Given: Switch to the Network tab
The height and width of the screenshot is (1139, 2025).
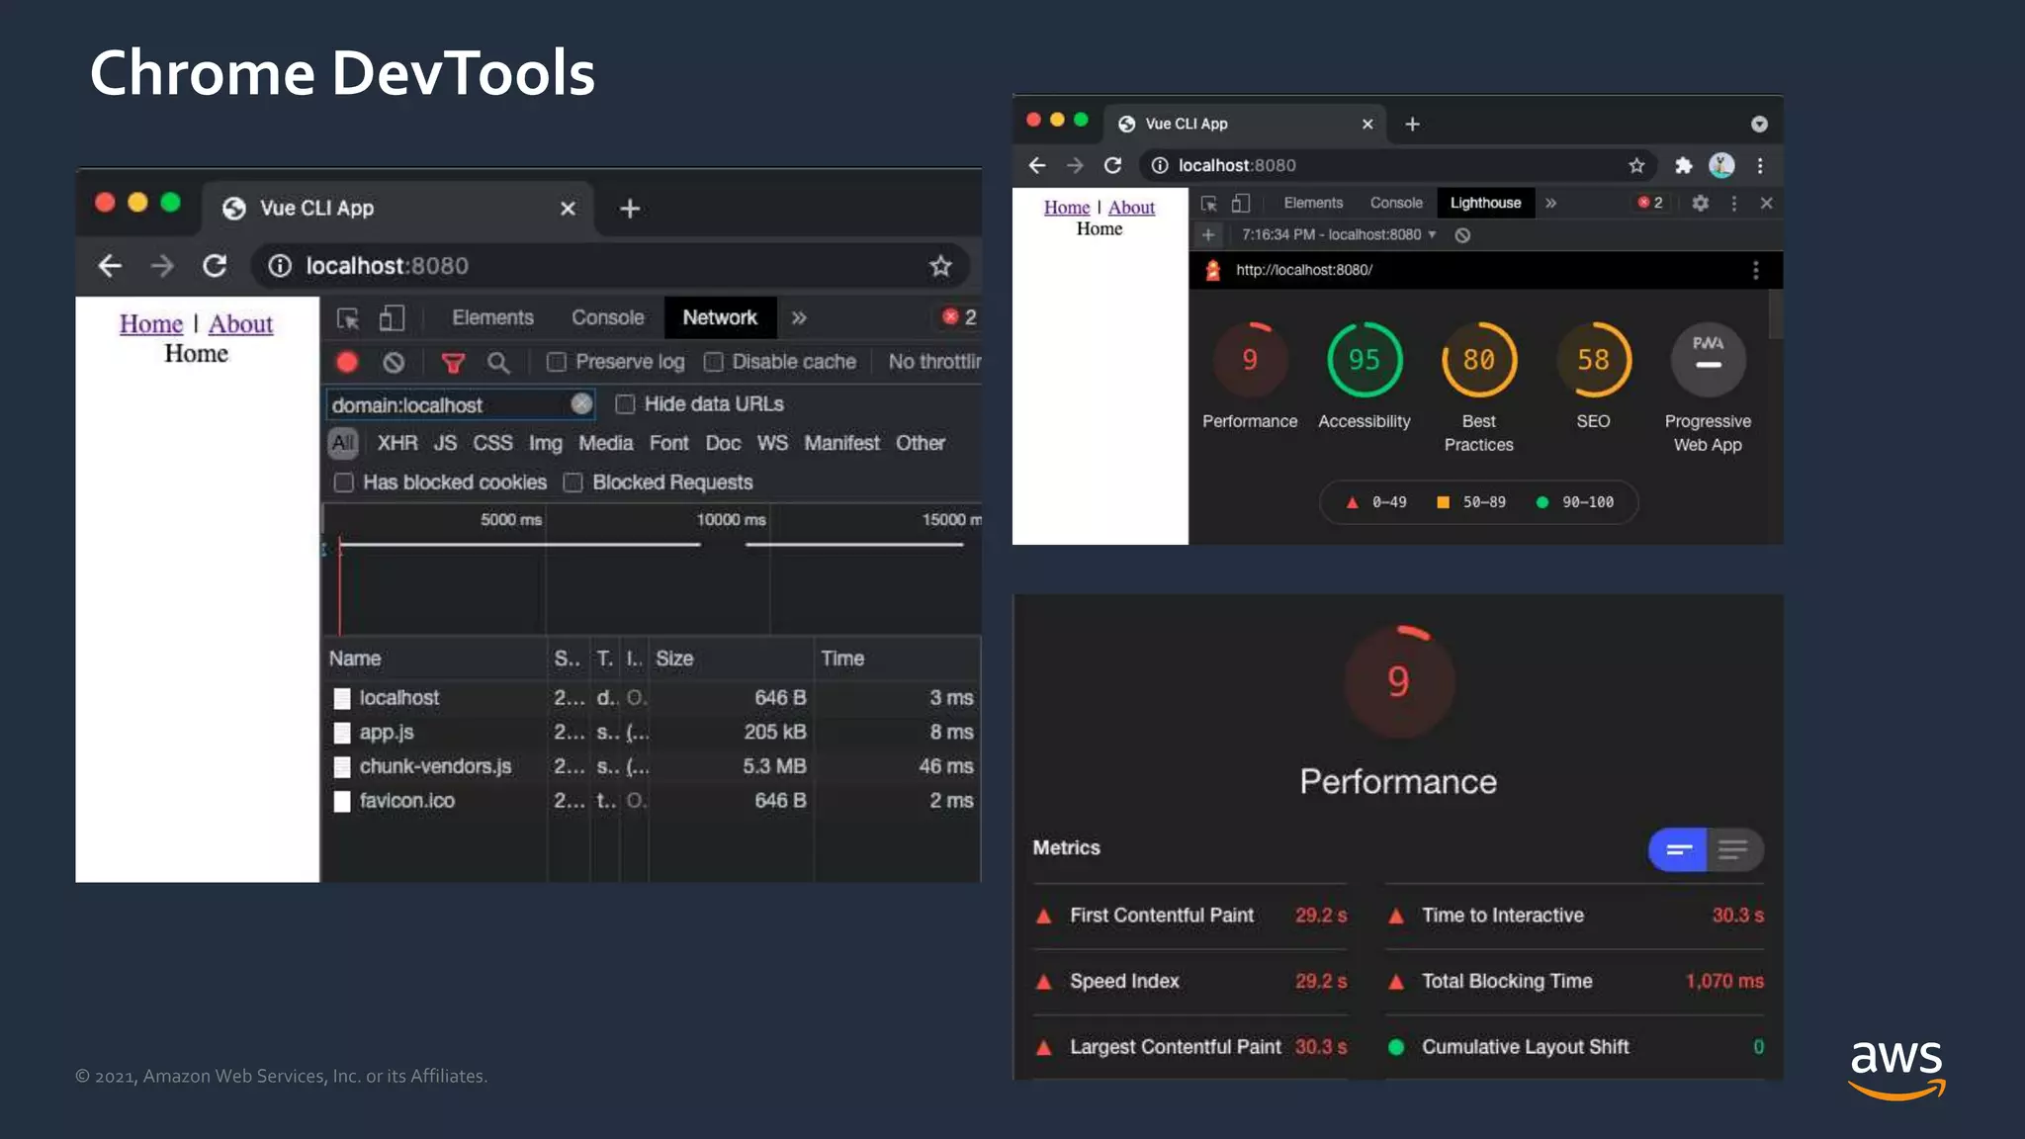Looking at the screenshot, I should tap(720, 317).
